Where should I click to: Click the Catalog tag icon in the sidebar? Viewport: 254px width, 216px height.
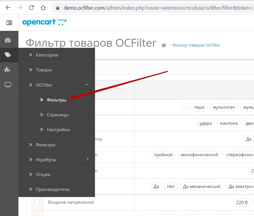pyautogui.click(x=8, y=55)
